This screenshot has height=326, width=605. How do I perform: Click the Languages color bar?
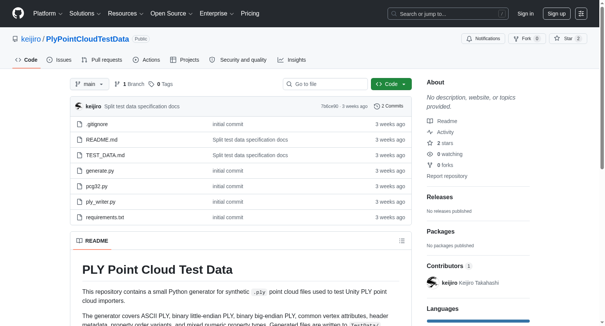(x=478, y=321)
